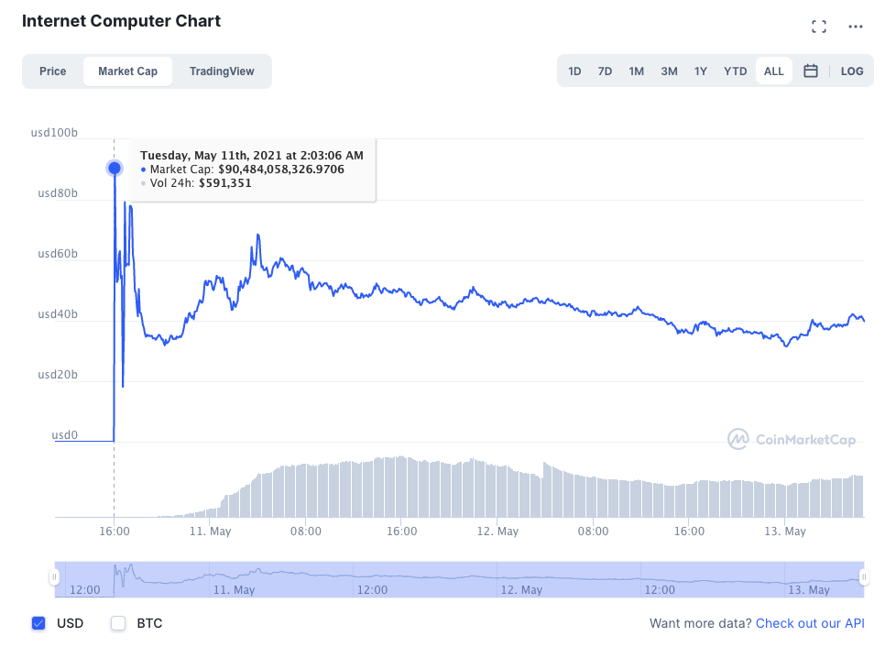Switch to the Price tab
Screen dimensions: 896x647
[x=53, y=71]
